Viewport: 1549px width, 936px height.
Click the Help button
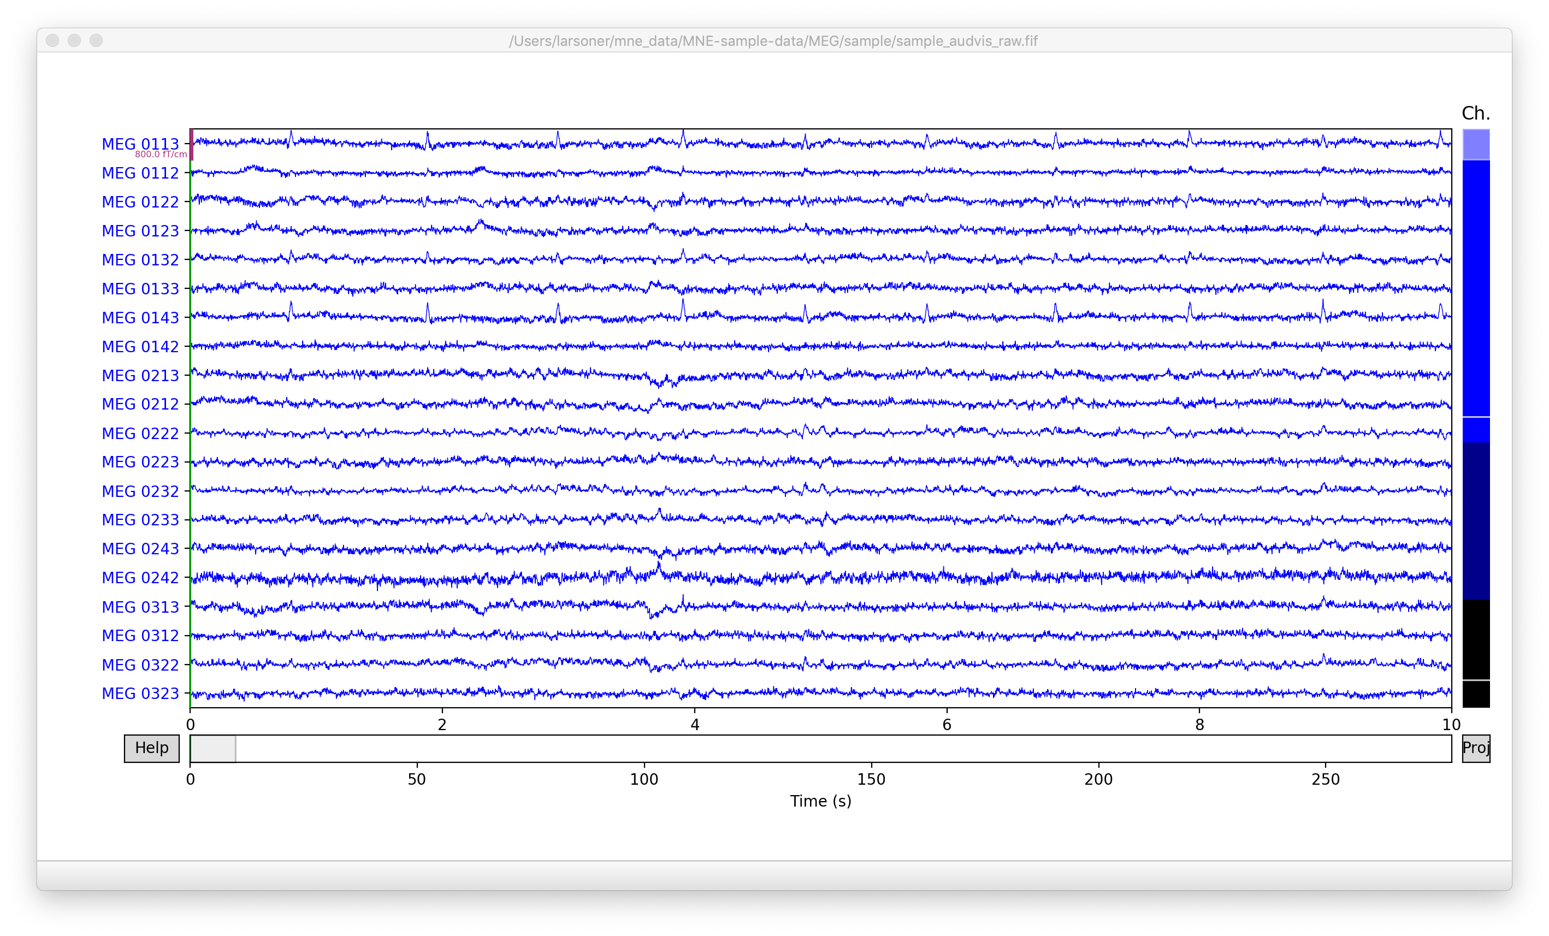point(151,748)
